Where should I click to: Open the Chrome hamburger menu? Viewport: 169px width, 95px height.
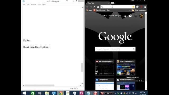145,7
